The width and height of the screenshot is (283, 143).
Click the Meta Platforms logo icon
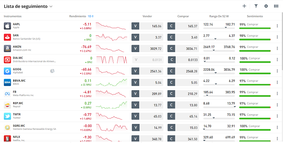coord(7,94)
